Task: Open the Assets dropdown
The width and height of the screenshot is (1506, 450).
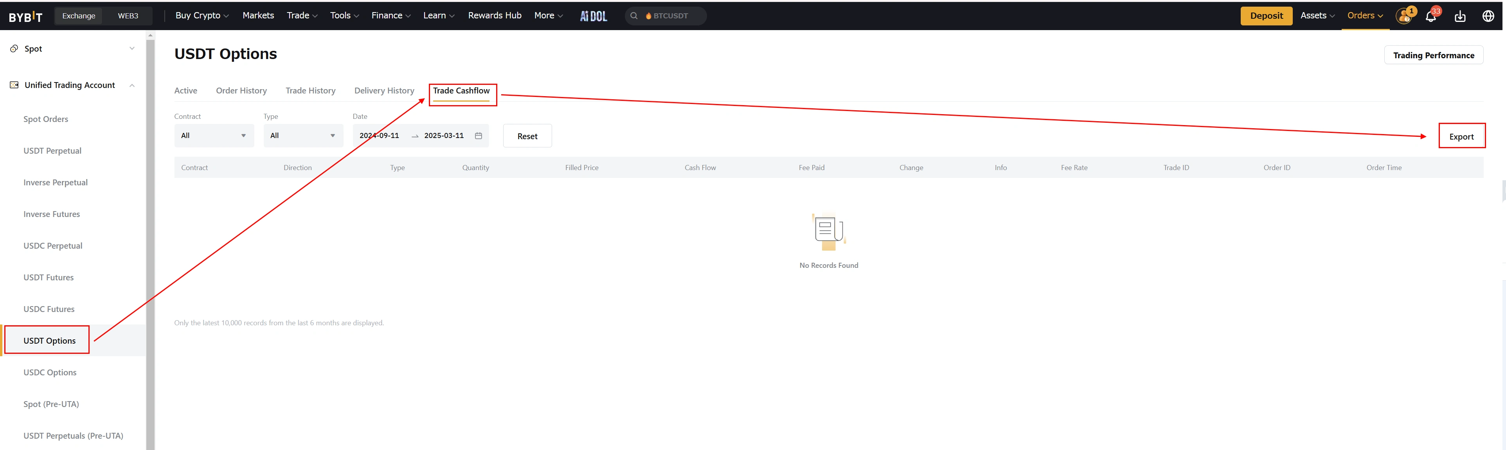Action: pos(1317,16)
